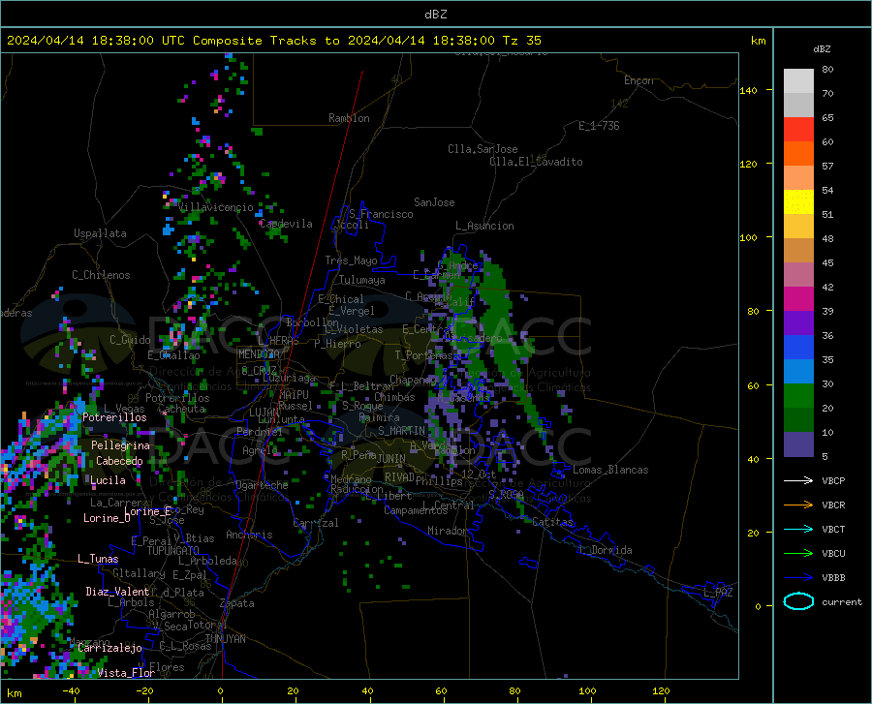Click the Clla.El_Cavadito place label

536,162
